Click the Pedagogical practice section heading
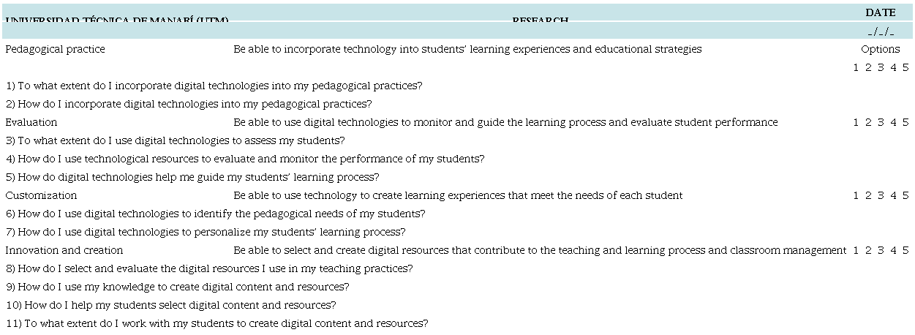Image resolution: width=915 pixels, height=335 pixels. (x=55, y=50)
